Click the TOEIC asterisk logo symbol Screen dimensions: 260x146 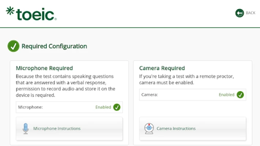click(x=10, y=11)
